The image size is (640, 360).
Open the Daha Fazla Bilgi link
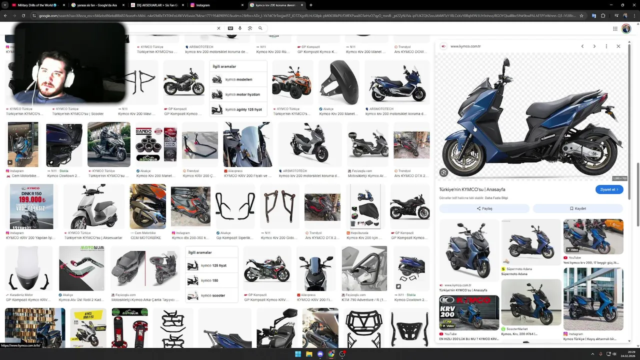pyautogui.click(x=496, y=198)
